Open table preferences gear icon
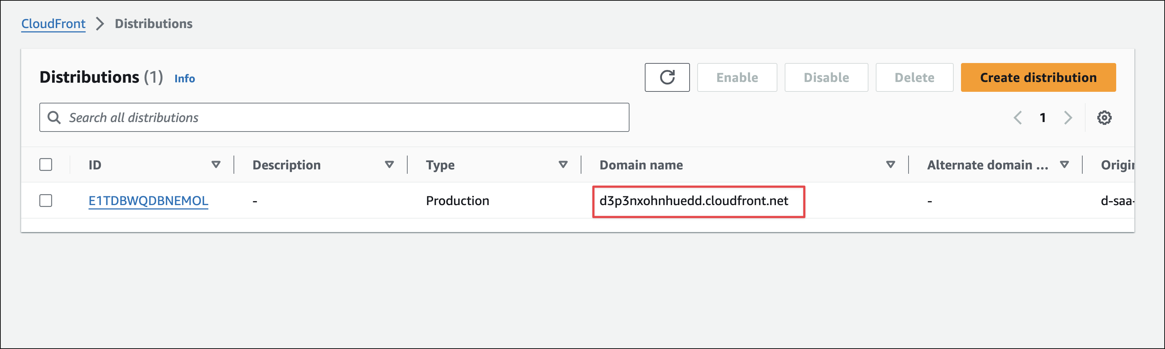The width and height of the screenshot is (1165, 349). pos(1104,118)
